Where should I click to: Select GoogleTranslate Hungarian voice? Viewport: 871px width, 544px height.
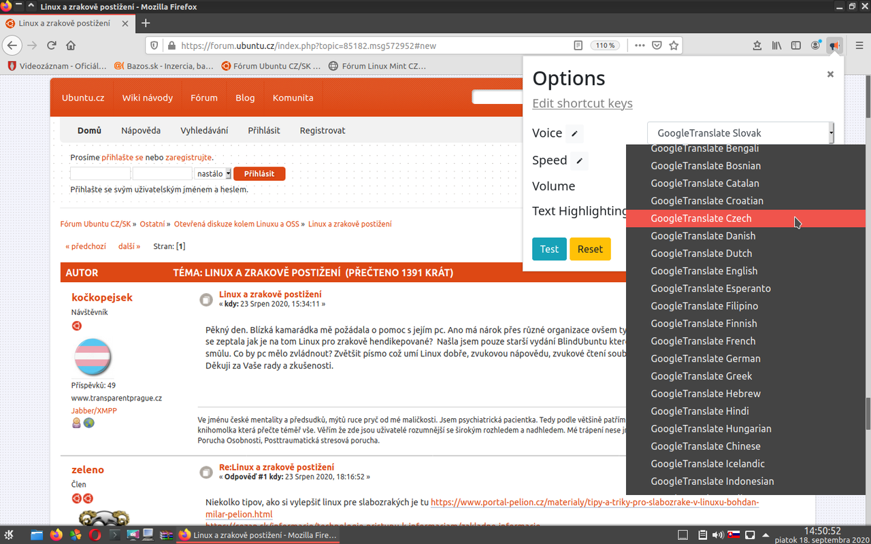745,428
